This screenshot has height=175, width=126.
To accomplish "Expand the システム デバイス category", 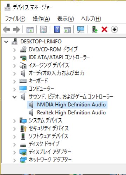I will (x=14, y=121).
